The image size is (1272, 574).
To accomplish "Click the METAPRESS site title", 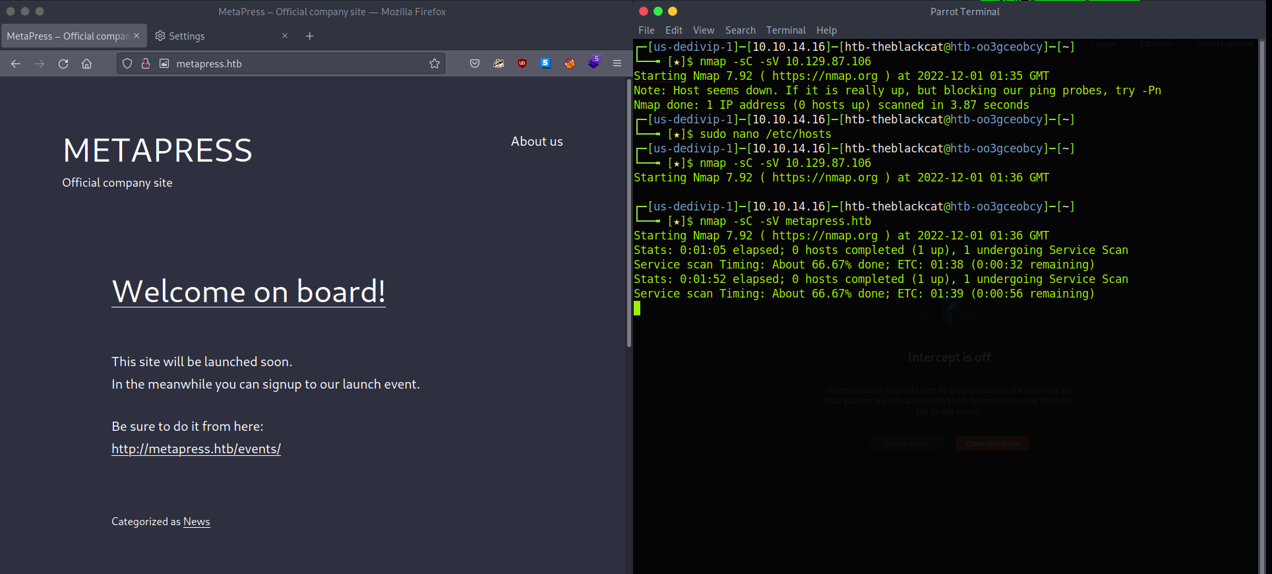I will pos(158,150).
